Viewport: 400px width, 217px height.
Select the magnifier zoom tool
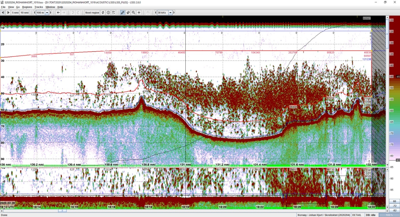point(134,13)
